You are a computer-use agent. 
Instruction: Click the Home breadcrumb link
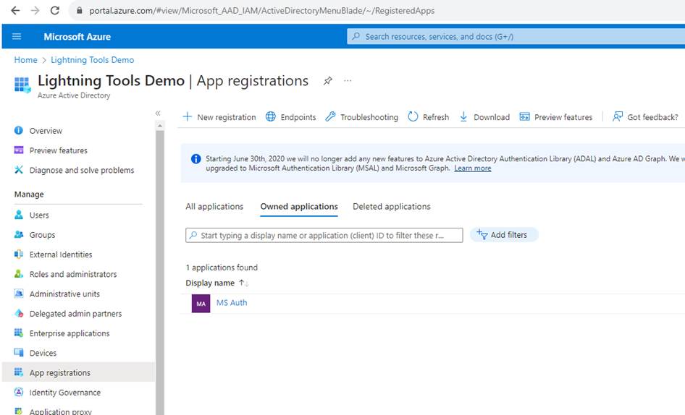(25, 60)
